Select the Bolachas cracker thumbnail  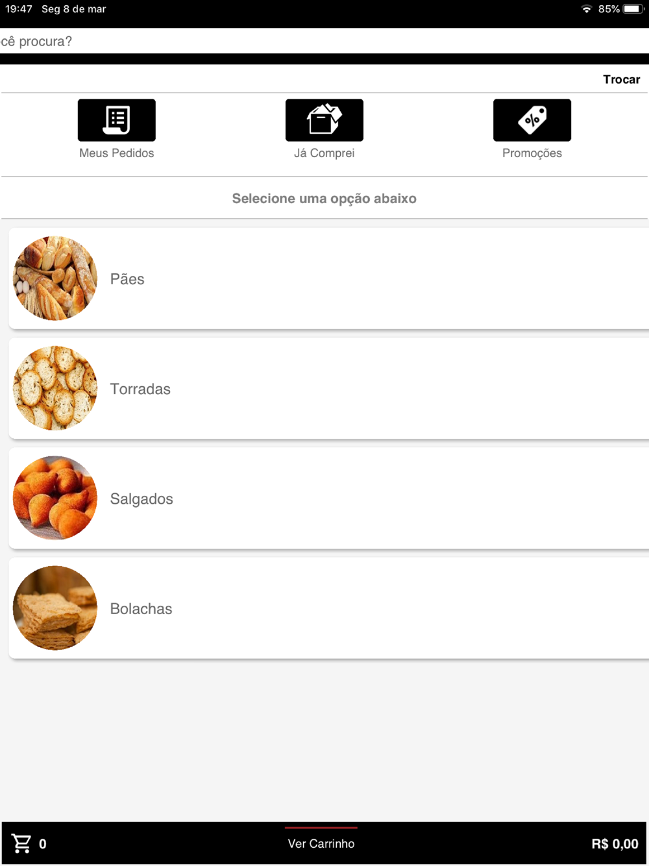point(55,608)
